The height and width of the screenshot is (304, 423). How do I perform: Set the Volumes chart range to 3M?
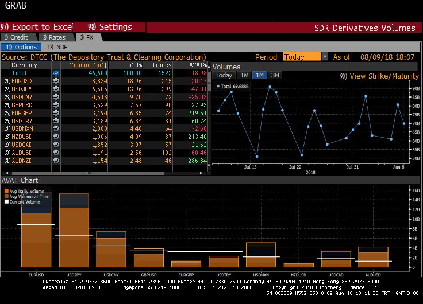click(275, 75)
